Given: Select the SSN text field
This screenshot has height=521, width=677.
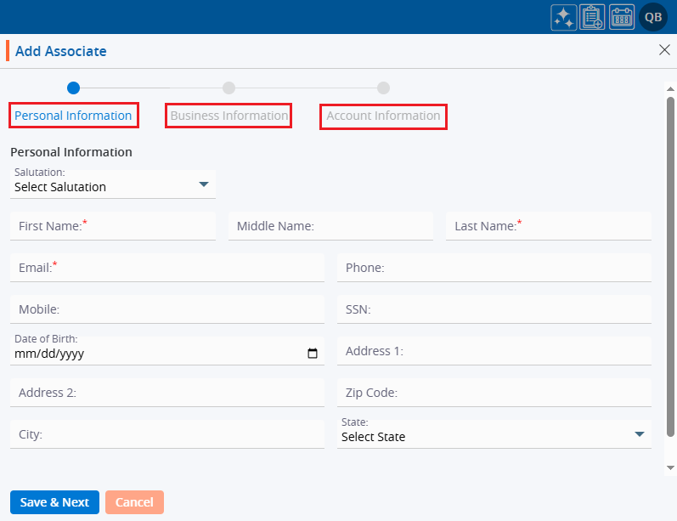Looking at the screenshot, I should (494, 309).
